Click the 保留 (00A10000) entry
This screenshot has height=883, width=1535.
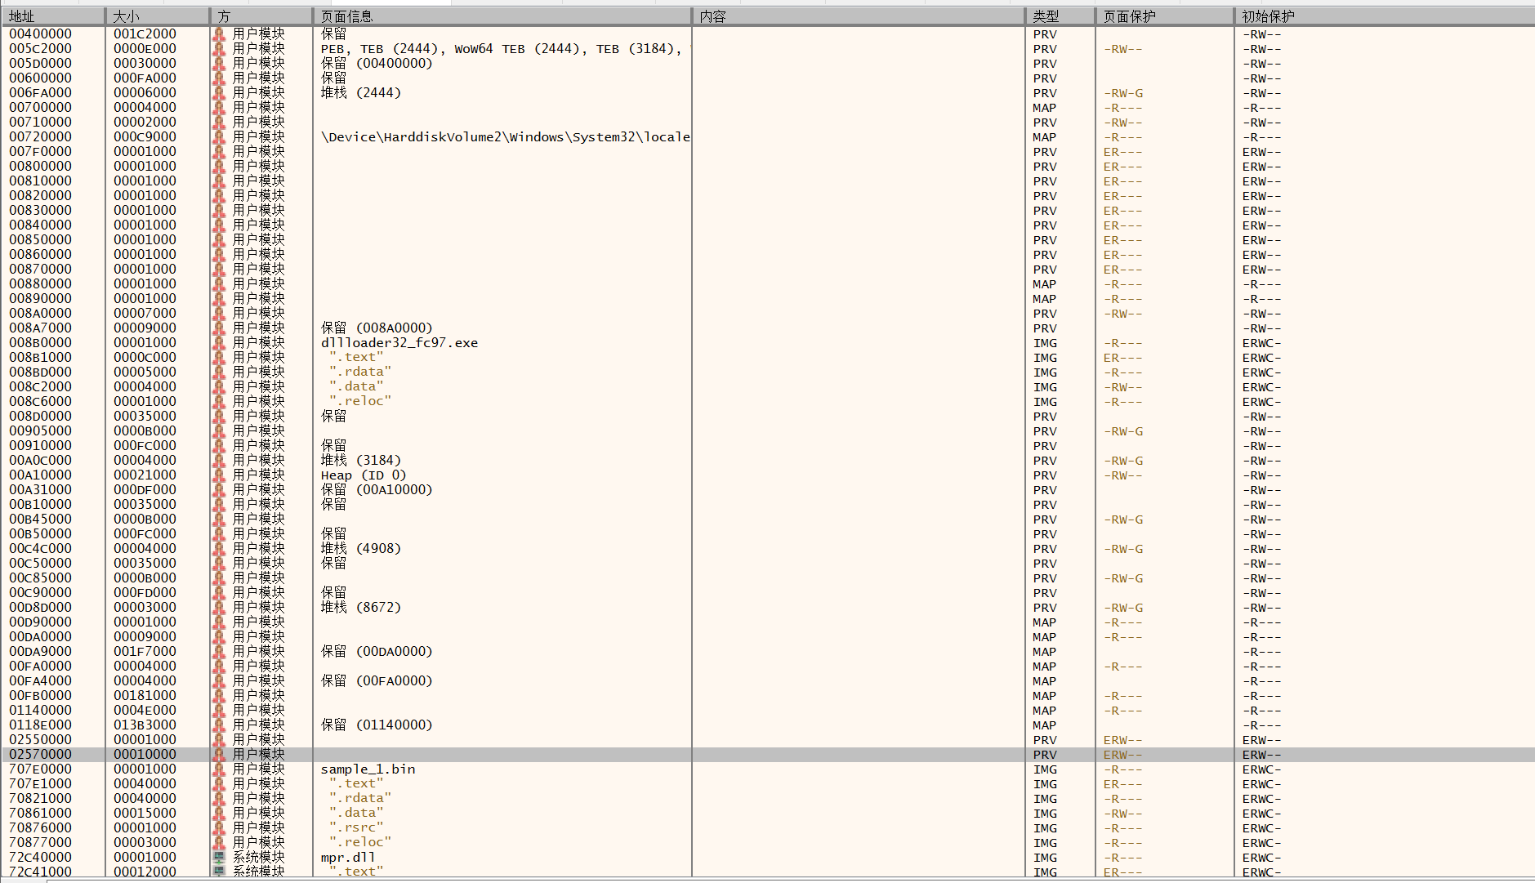(x=377, y=490)
